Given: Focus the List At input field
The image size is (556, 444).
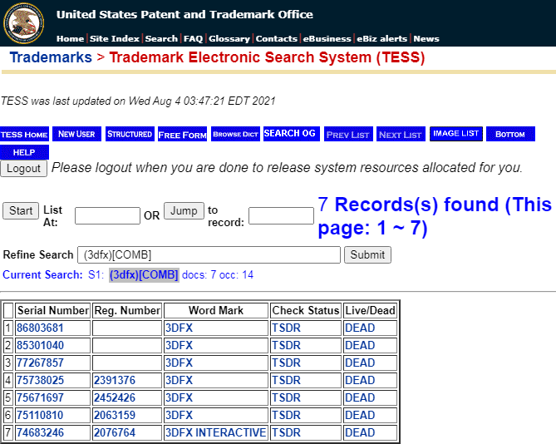Looking at the screenshot, I should coord(107,215).
